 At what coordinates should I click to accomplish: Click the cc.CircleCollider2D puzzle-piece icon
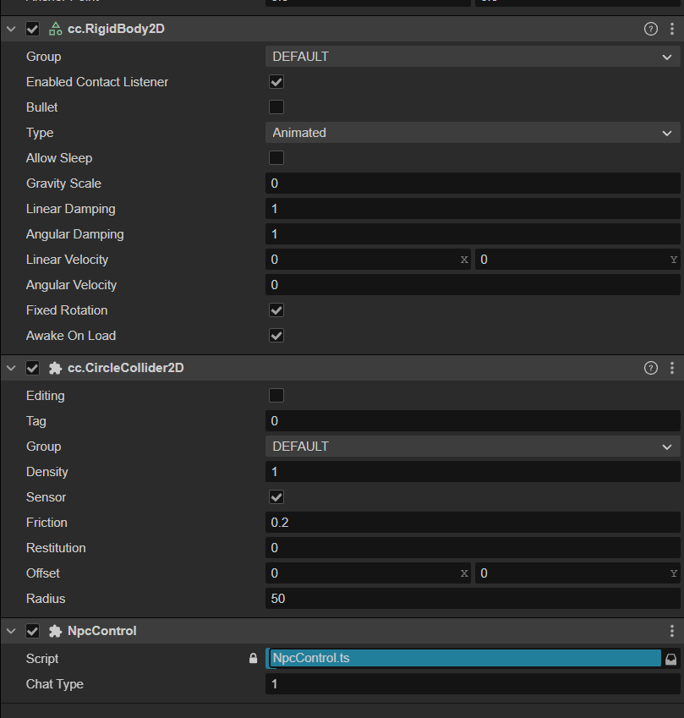[x=55, y=368]
